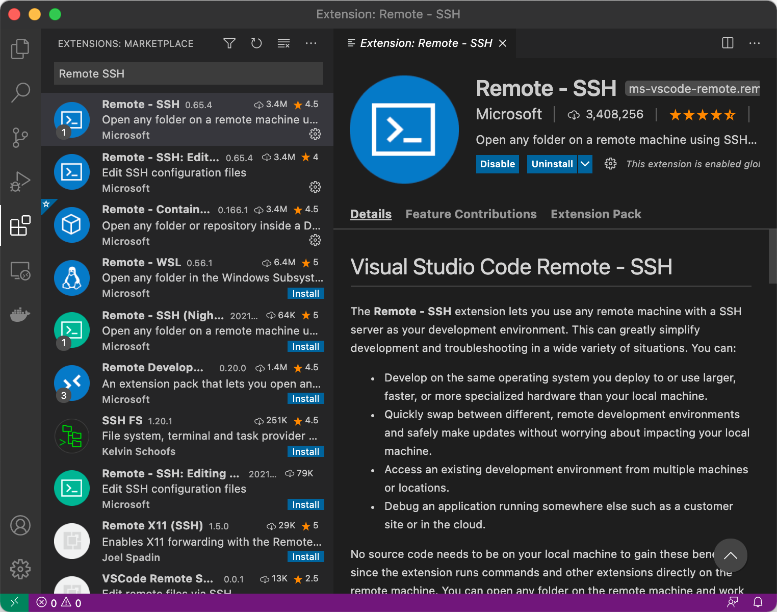The height and width of the screenshot is (612, 777).
Task: Open the Manage gear in activity bar
Action: [x=20, y=569]
